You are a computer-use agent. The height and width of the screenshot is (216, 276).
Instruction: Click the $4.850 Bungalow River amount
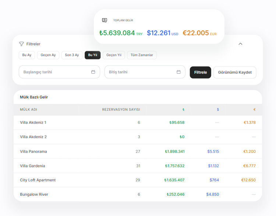213,194
